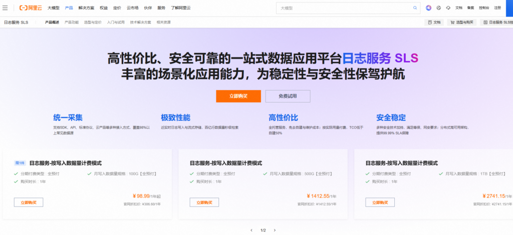Open the 解决方案 menu

click(86, 8)
